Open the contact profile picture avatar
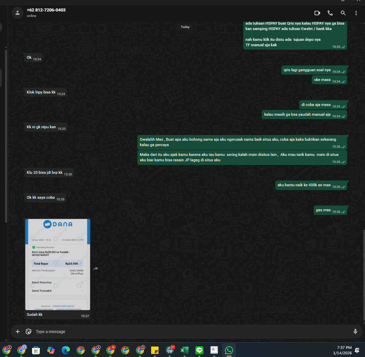Screen dimensions: 365x357 (18, 13)
